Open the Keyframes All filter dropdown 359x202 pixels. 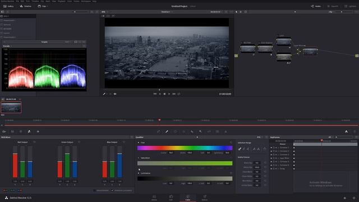pos(330,137)
